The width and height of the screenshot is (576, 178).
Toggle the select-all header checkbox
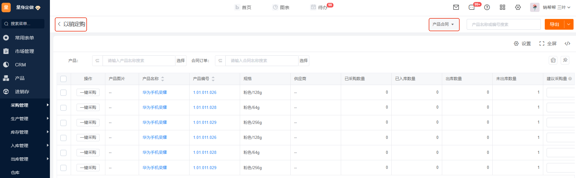tap(63, 79)
